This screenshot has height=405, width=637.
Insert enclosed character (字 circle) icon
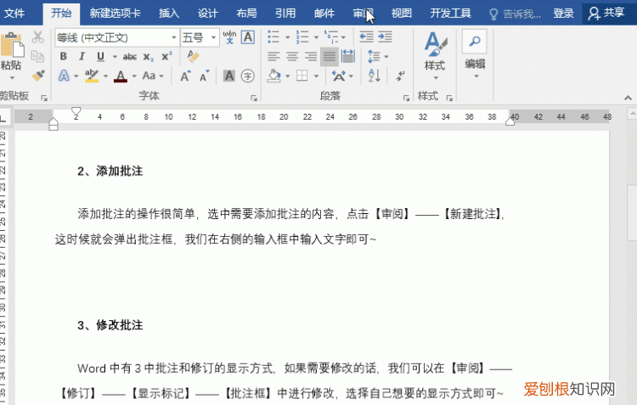(x=247, y=76)
